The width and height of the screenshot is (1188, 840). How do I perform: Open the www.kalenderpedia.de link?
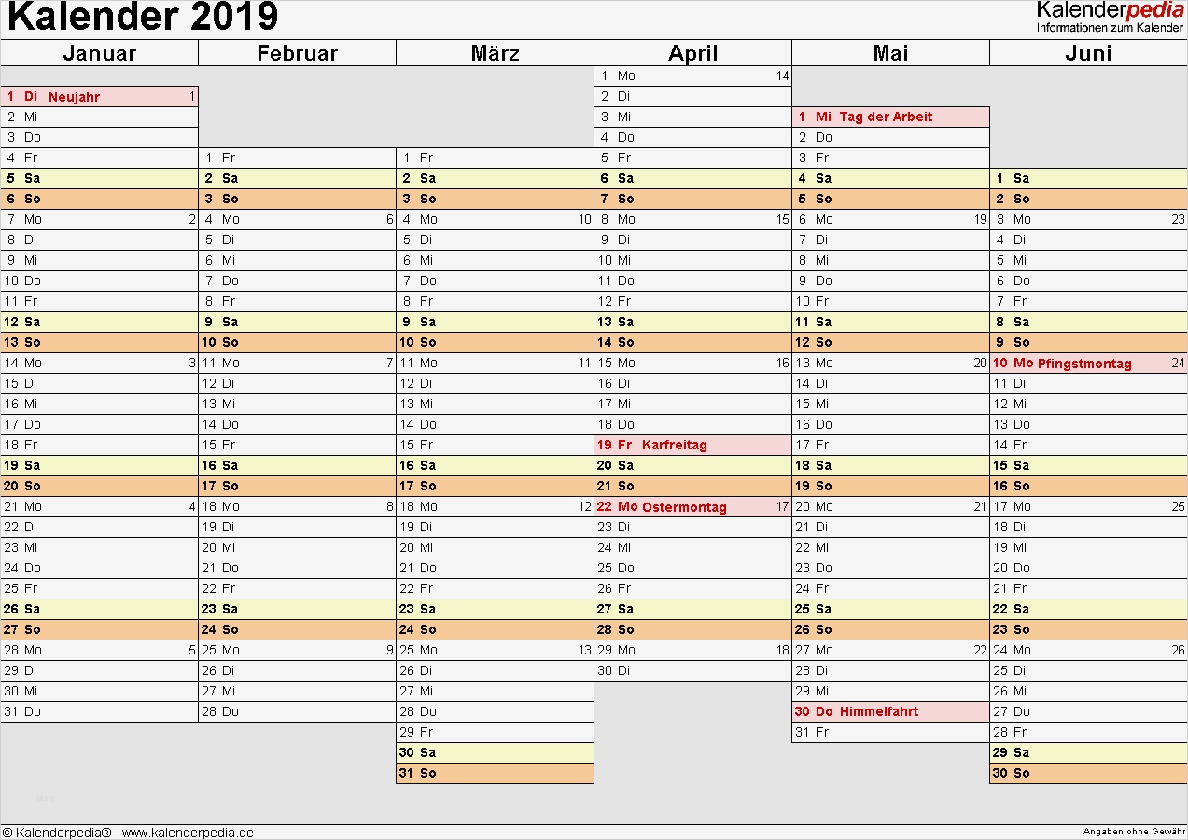[188, 833]
